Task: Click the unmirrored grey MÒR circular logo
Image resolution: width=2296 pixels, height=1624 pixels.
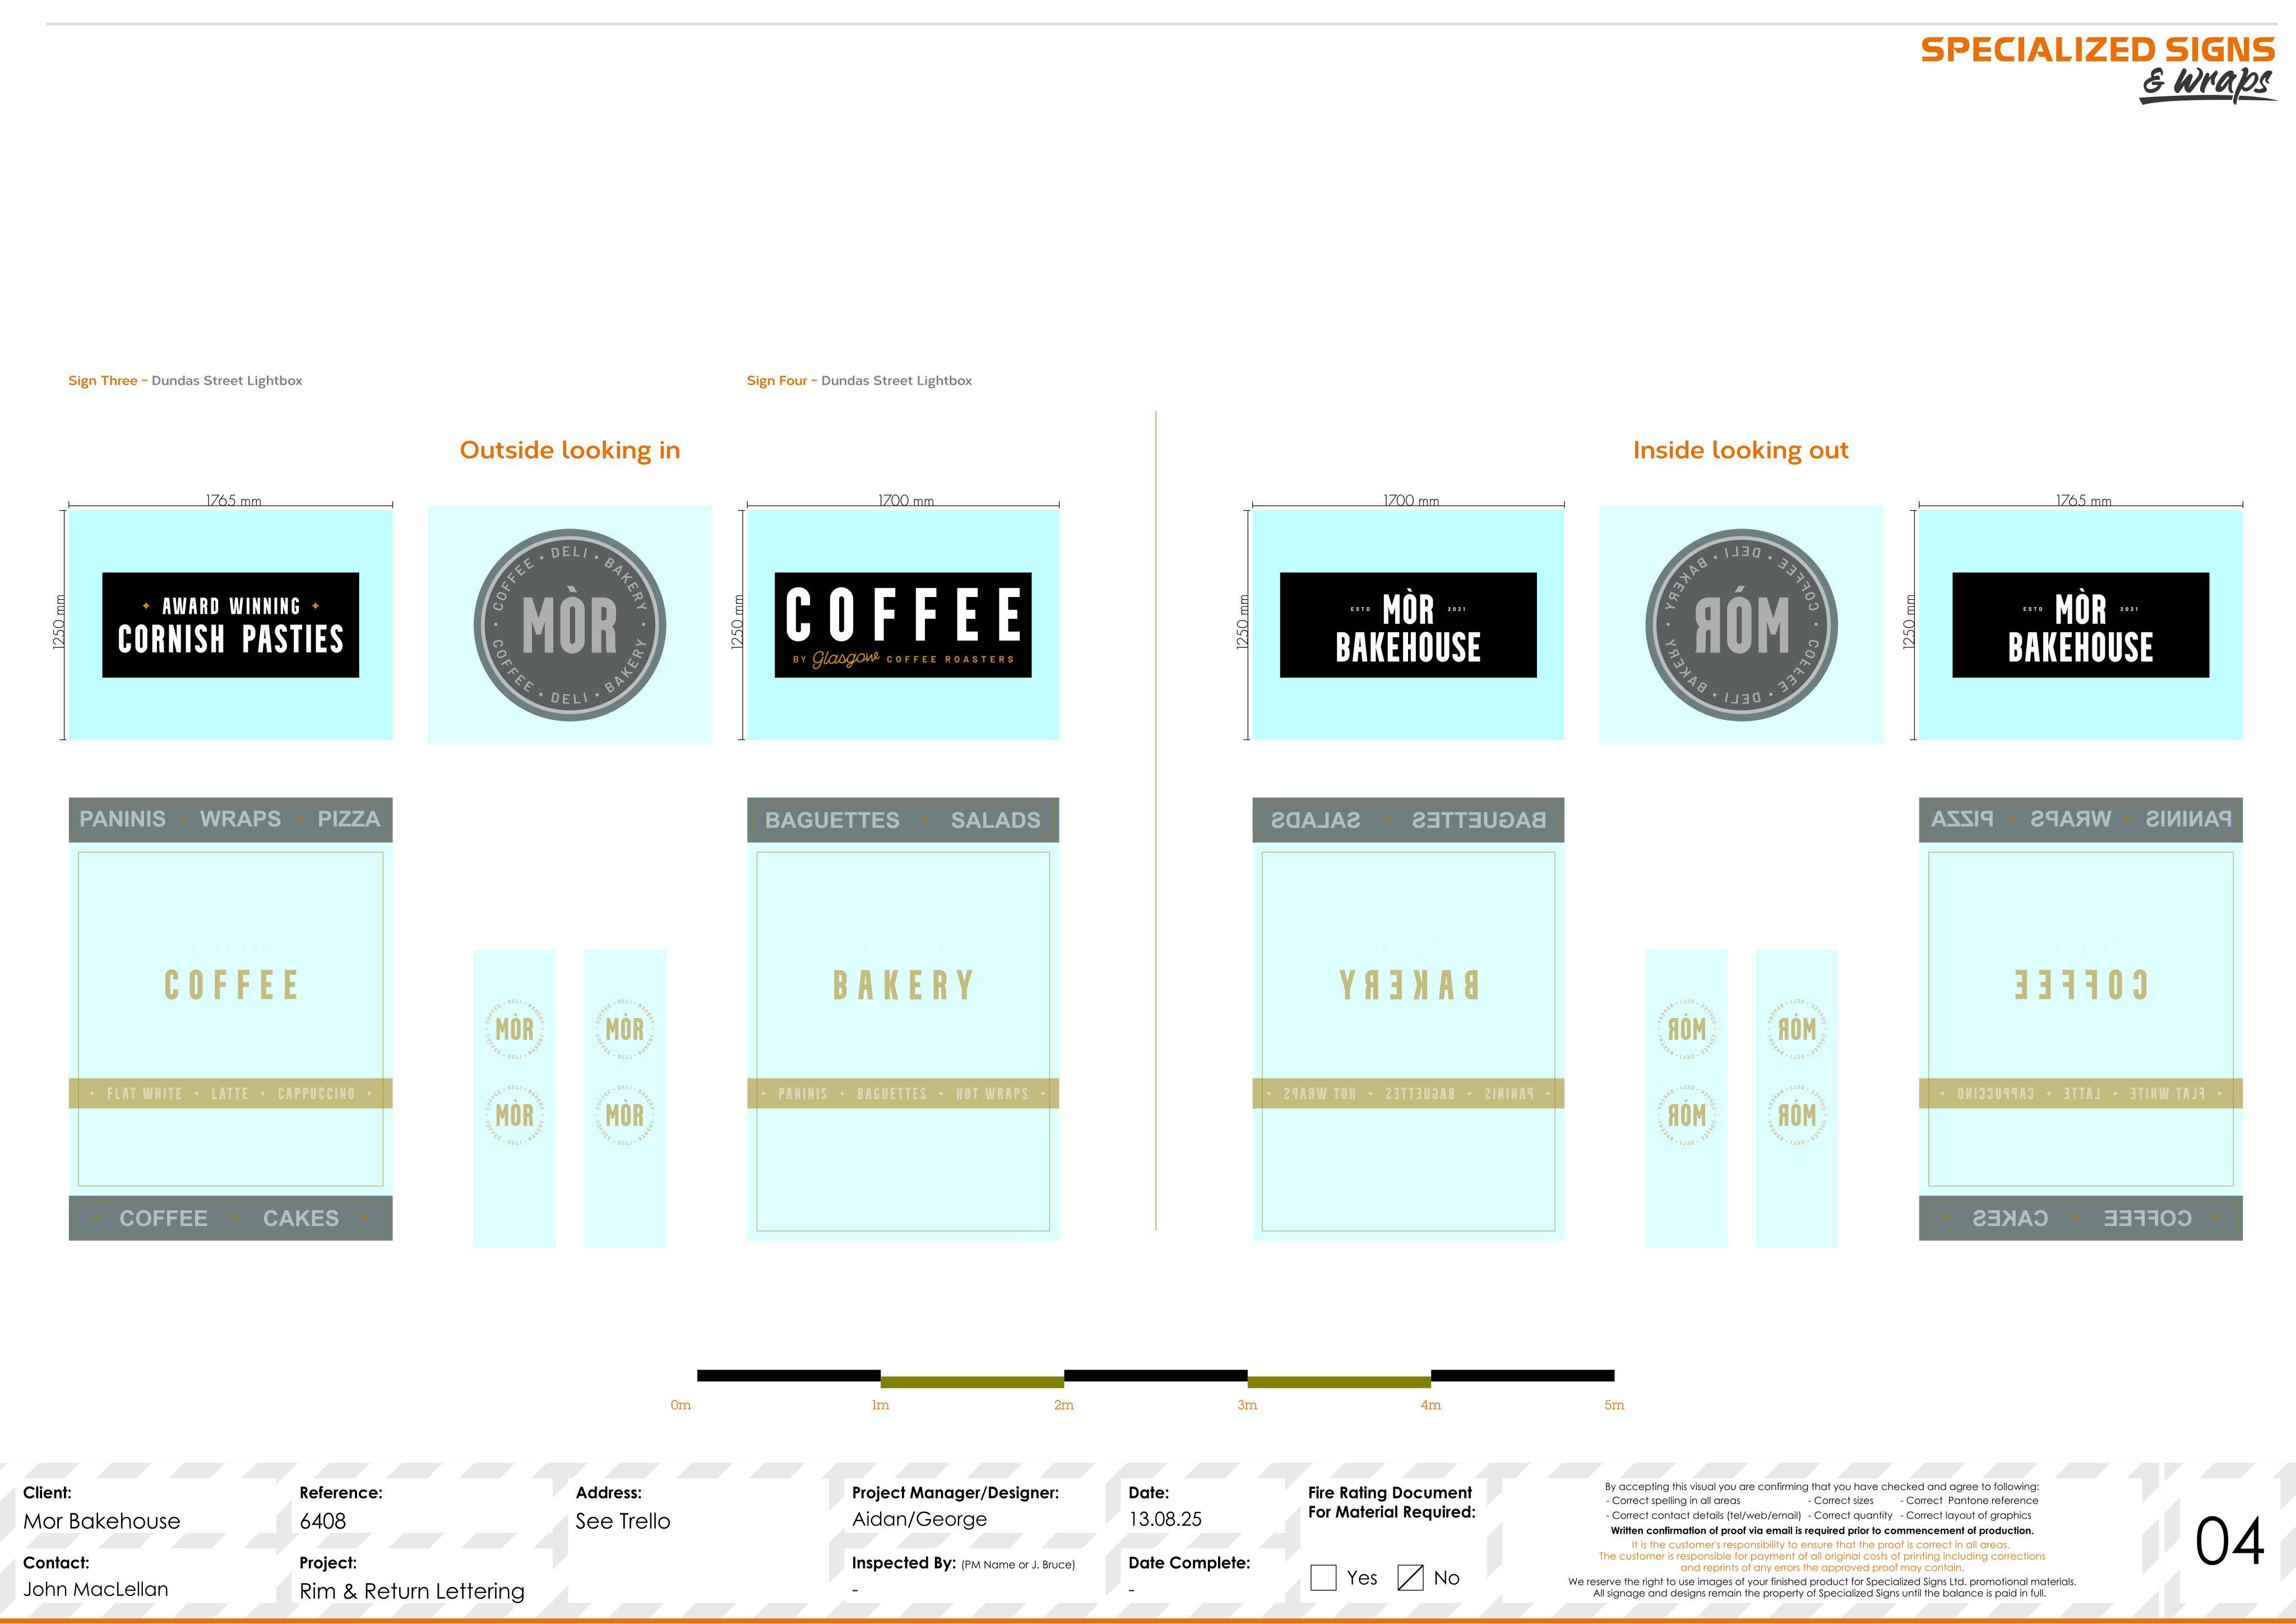Action: [570, 625]
